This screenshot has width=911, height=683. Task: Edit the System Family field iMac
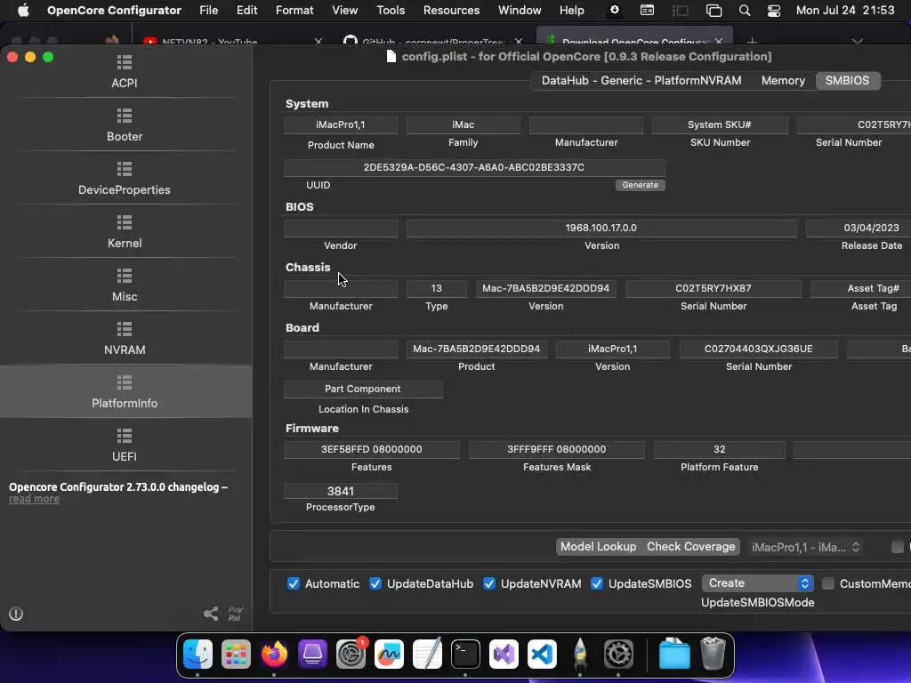[x=463, y=125]
